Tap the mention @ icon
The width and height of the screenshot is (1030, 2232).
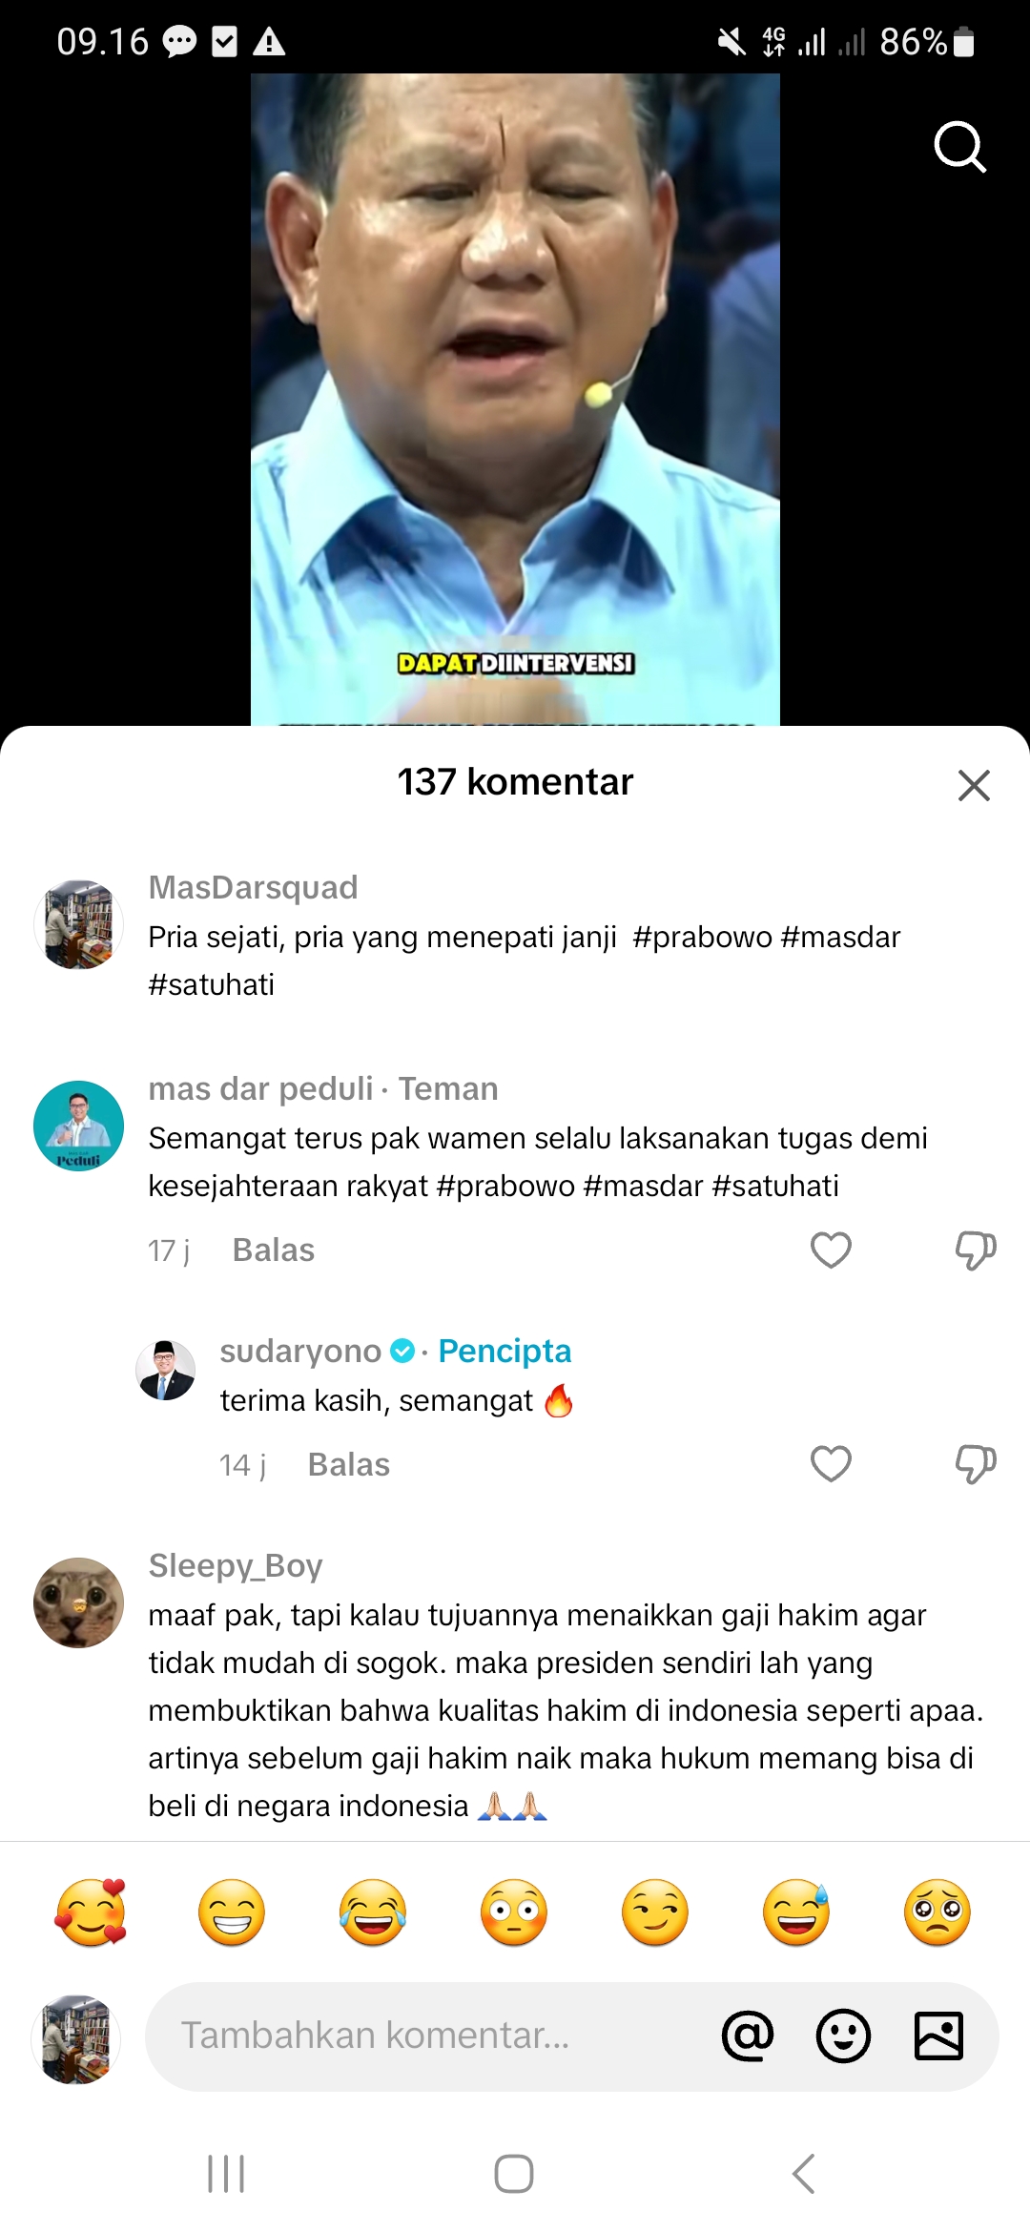click(748, 2036)
